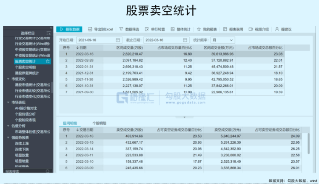Select the 2021-12-31 row
This screenshot has width=319, height=184.
(172, 73)
